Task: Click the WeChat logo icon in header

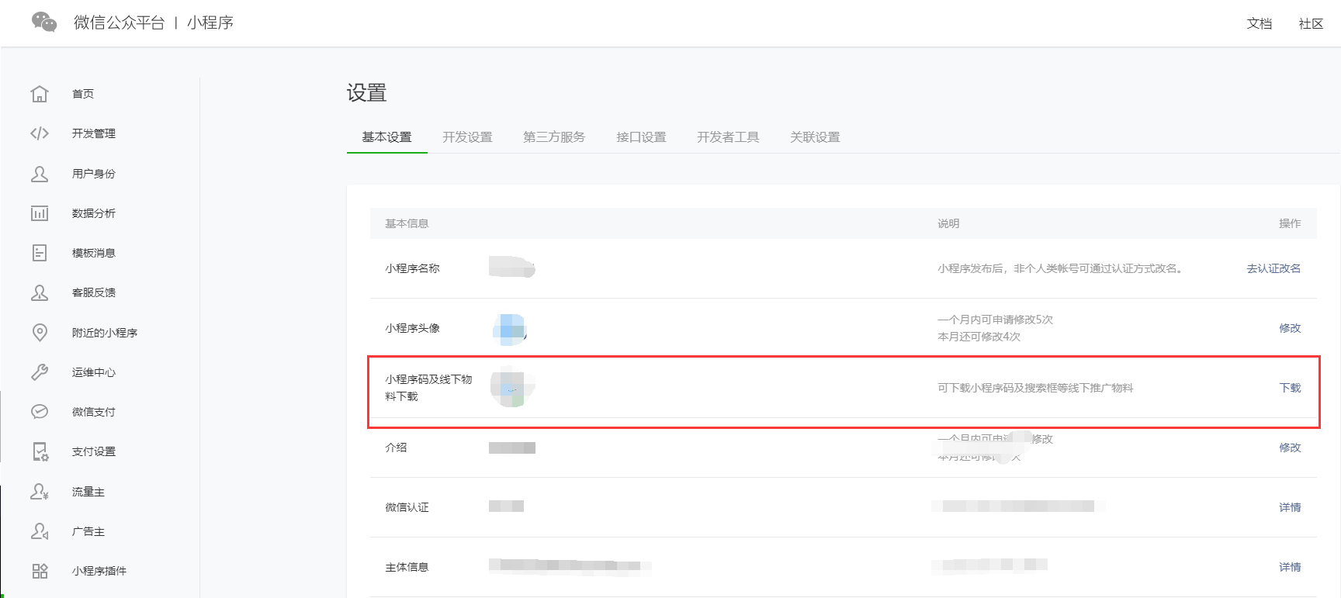Action: click(44, 22)
